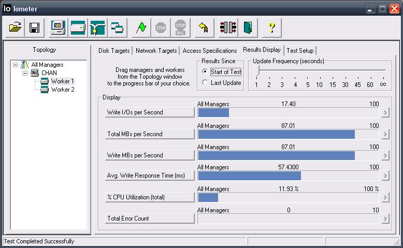403x248 pixels.
Task: Save test configuration with floppy icon
Action: click(x=34, y=28)
